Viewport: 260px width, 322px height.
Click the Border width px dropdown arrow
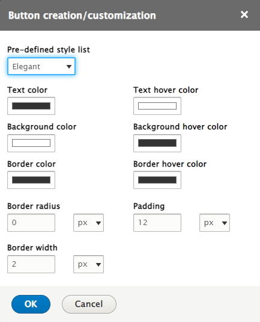(98, 264)
